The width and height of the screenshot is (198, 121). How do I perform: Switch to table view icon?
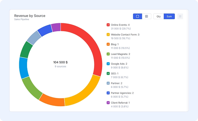coord(146,16)
